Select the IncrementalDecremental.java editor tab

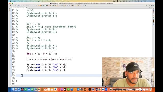point(19,8)
